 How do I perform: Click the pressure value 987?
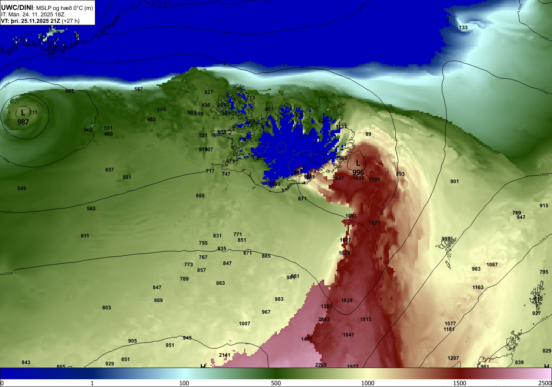(23, 122)
